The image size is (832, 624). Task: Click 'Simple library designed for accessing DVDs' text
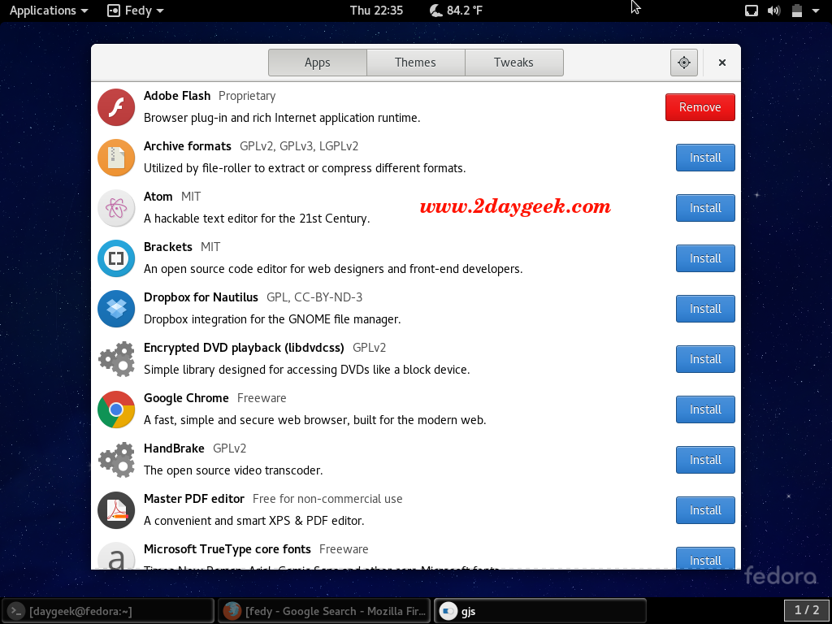[306, 370]
